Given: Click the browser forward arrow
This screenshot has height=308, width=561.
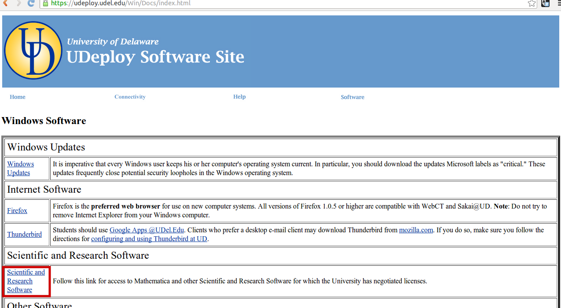Looking at the screenshot, I should tap(18, 3).
